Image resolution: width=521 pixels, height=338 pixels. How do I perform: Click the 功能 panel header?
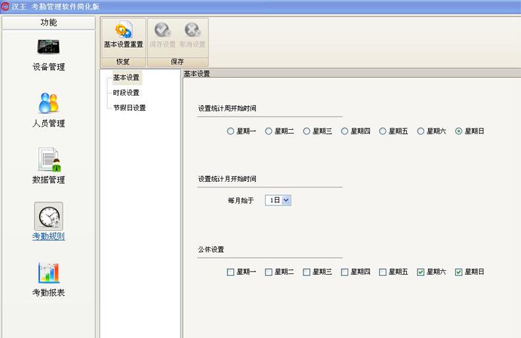click(49, 22)
